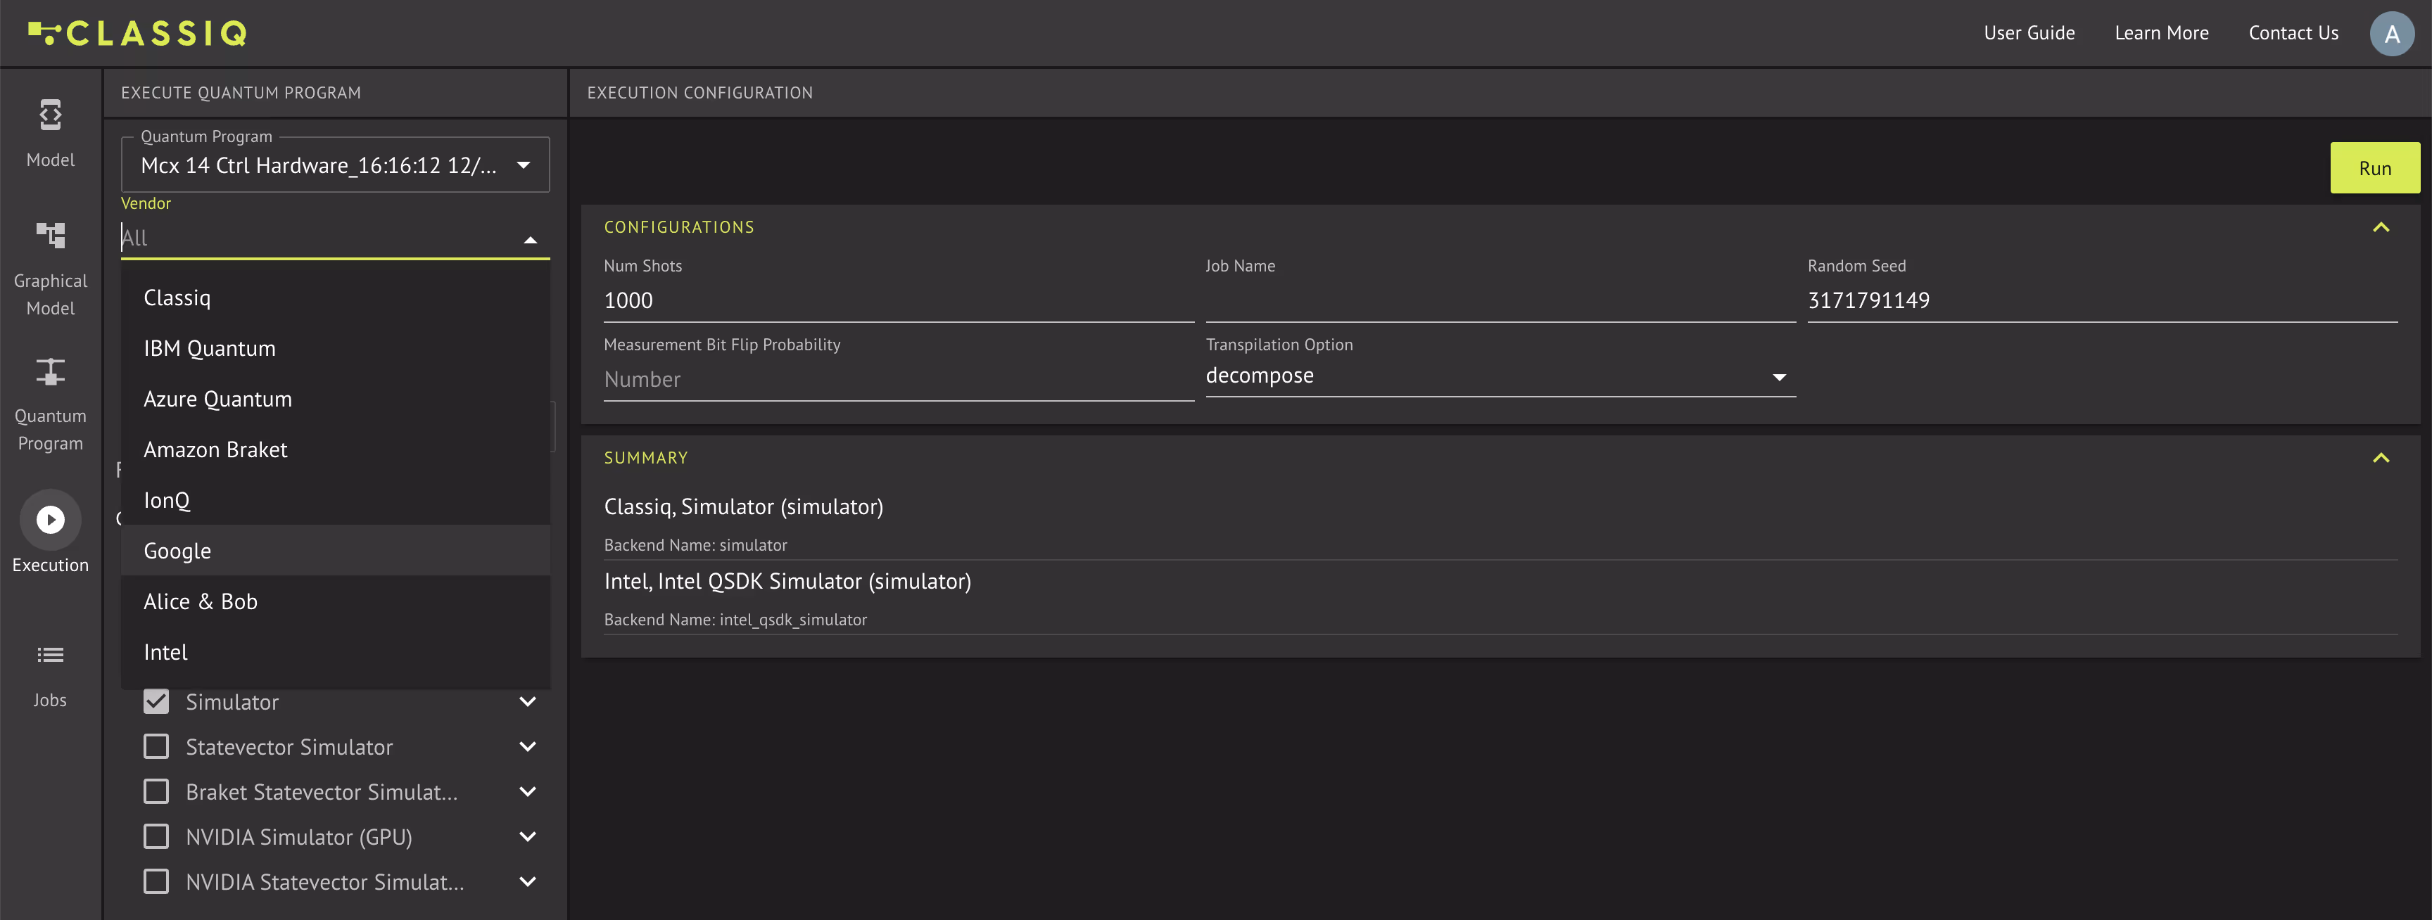Click the Run button
Screen dimensions: 2432x920
click(2374, 168)
